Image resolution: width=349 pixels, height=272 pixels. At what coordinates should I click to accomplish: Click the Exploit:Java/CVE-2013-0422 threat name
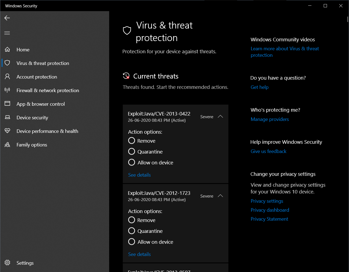(159, 114)
